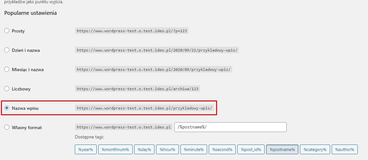Viewport: 368px width, 160px height.
Task: Click the ?p=123 example URL
Action: (132, 31)
